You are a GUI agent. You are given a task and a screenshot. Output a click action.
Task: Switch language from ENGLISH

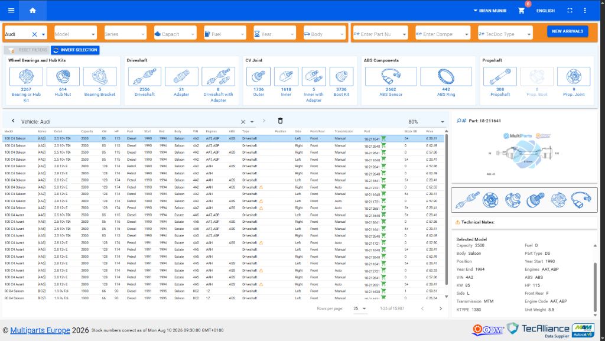[x=545, y=11]
